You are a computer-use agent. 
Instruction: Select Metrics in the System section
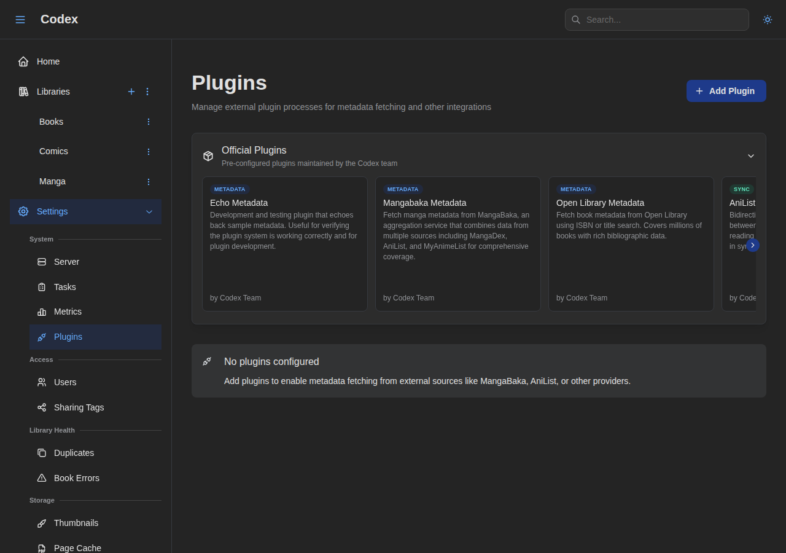click(x=68, y=312)
